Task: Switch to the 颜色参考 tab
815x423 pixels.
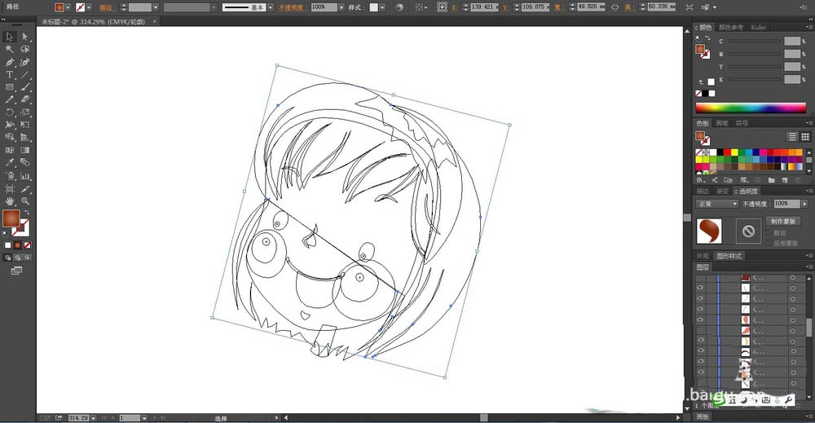Action: point(731,27)
